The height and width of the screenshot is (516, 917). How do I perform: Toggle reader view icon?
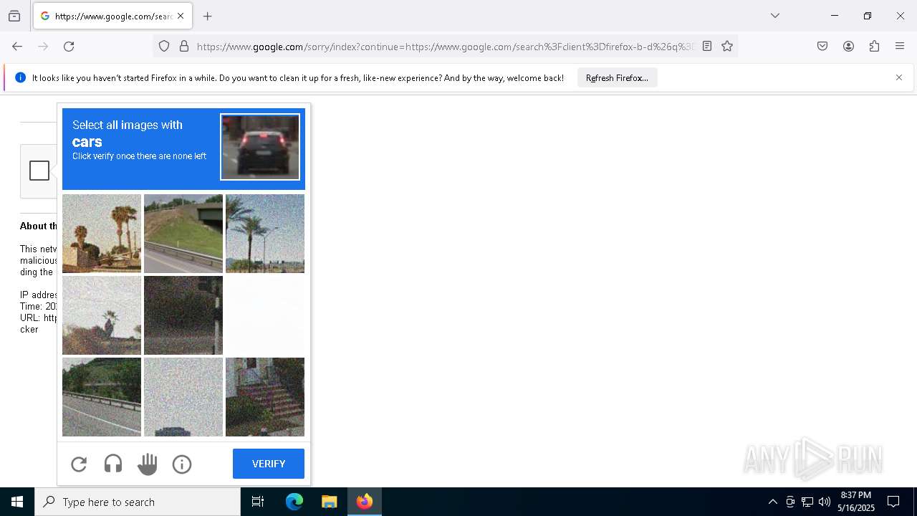point(707,47)
